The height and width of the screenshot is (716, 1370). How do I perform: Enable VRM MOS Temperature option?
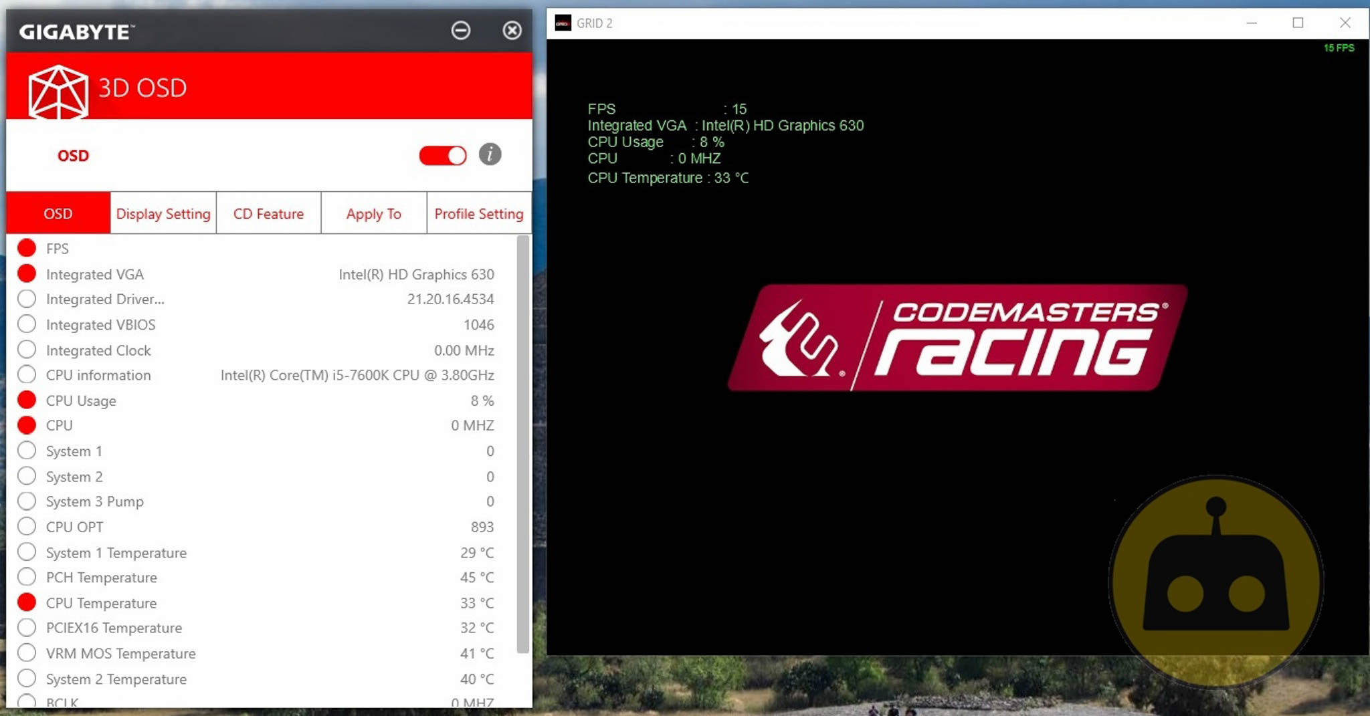click(27, 652)
